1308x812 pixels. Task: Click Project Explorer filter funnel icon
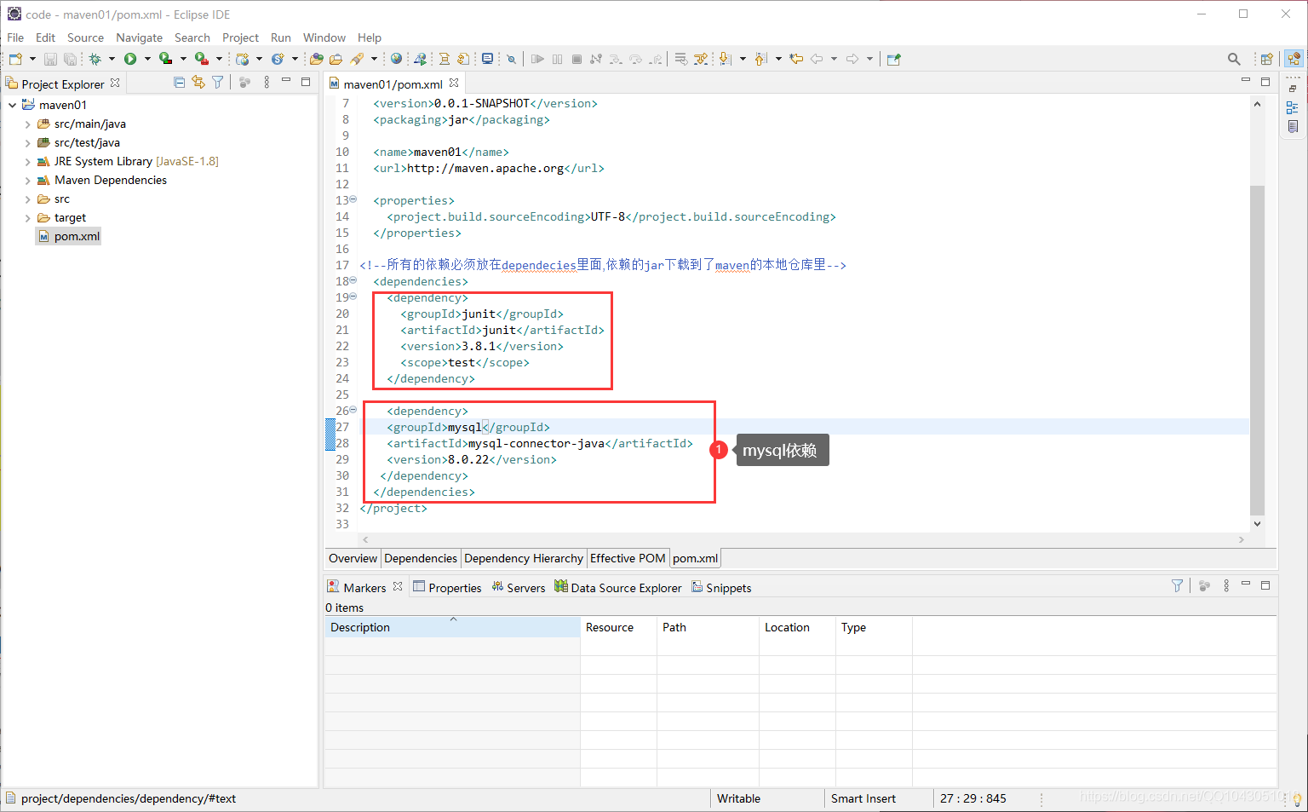coord(218,82)
